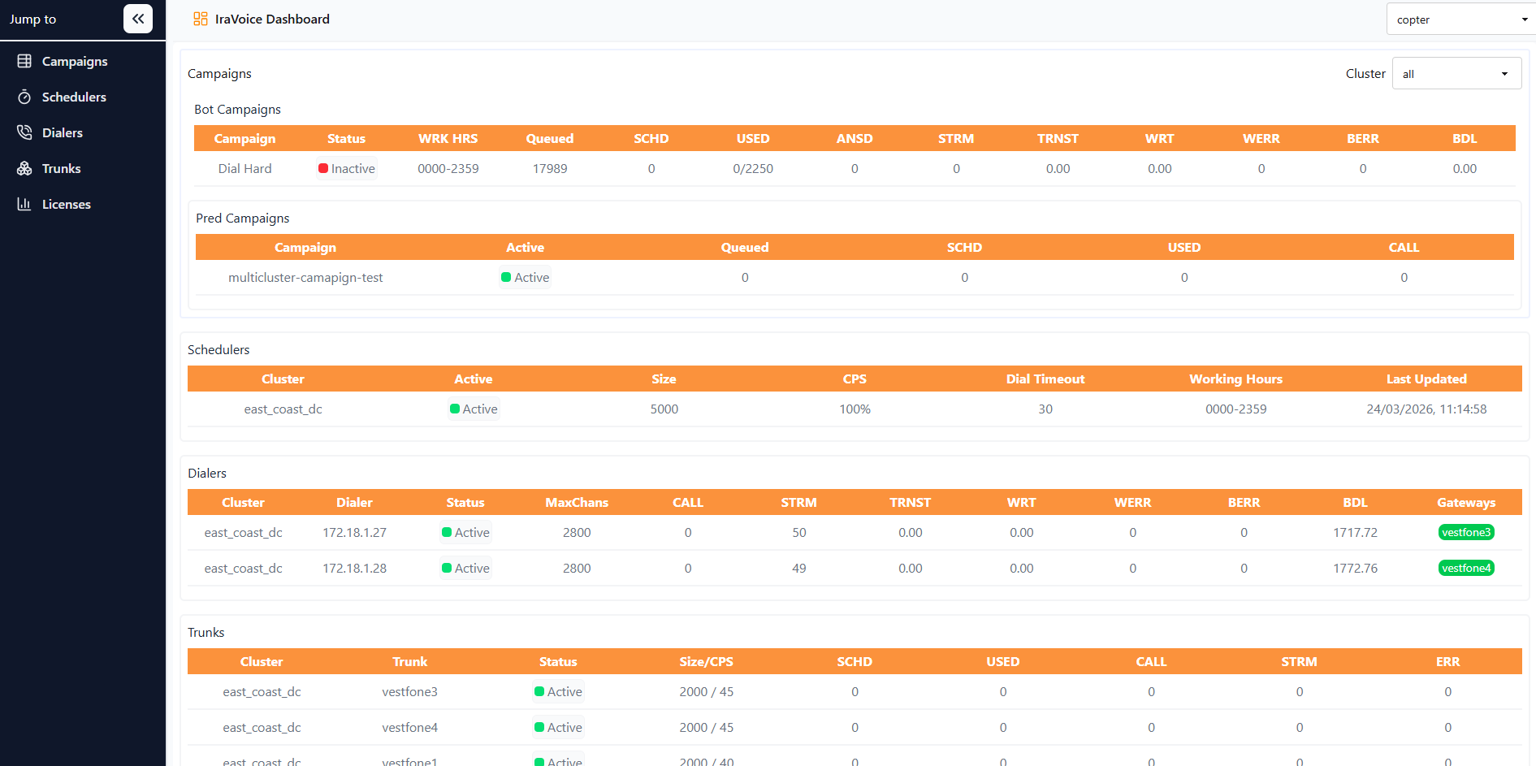This screenshot has width=1536, height=766.
Task: Click the Active status of multicluster-camapign-test
Action: click(x=526, y=277)
